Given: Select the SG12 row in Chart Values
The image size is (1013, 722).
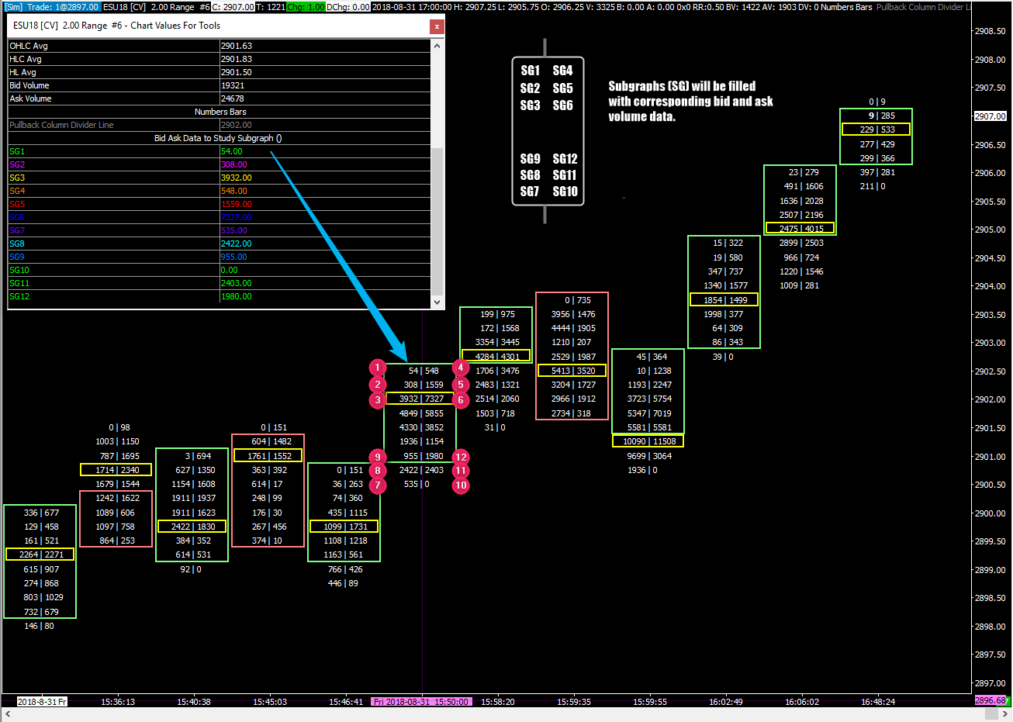Looking at the screenshot, I should click(x=220, y=296).
